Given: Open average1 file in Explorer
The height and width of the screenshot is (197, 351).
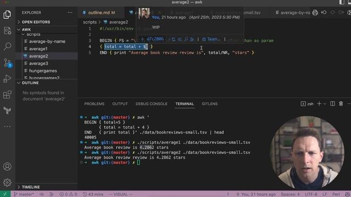Looking at the screenshot, I should [38, 49].
